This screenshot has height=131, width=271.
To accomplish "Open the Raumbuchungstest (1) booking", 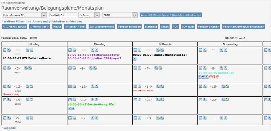I will pyautogui.click(x=160, y=55).
